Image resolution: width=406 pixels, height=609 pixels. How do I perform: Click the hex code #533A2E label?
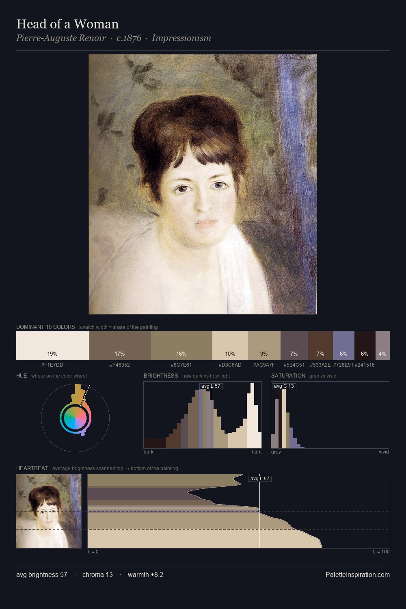[320, 365]
